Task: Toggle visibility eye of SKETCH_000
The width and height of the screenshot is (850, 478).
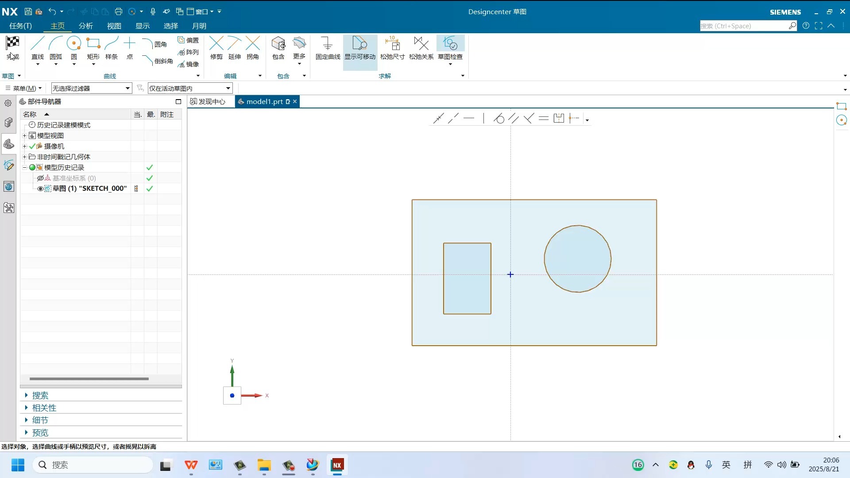Action: click(40, 189)
